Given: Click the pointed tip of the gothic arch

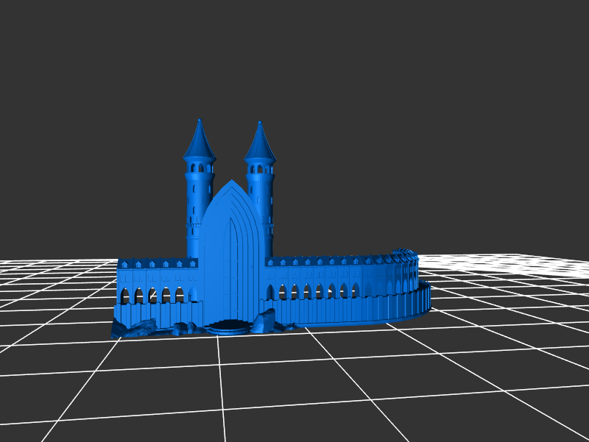Looking at the screenshot, I should click(232, 182).
